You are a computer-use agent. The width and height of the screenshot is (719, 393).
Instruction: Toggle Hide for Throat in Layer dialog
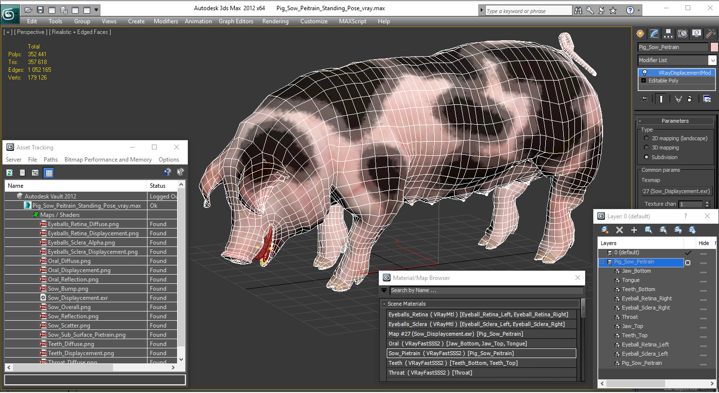click(703, 317)
